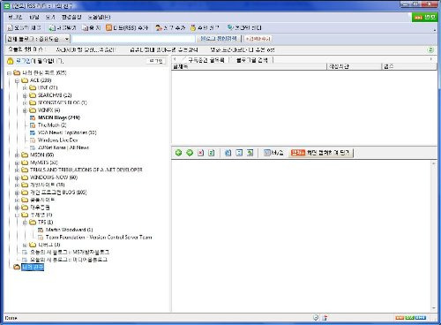441x325 pixels.
Task: Click the orange-text button right of search button
Action: [258, 39]
